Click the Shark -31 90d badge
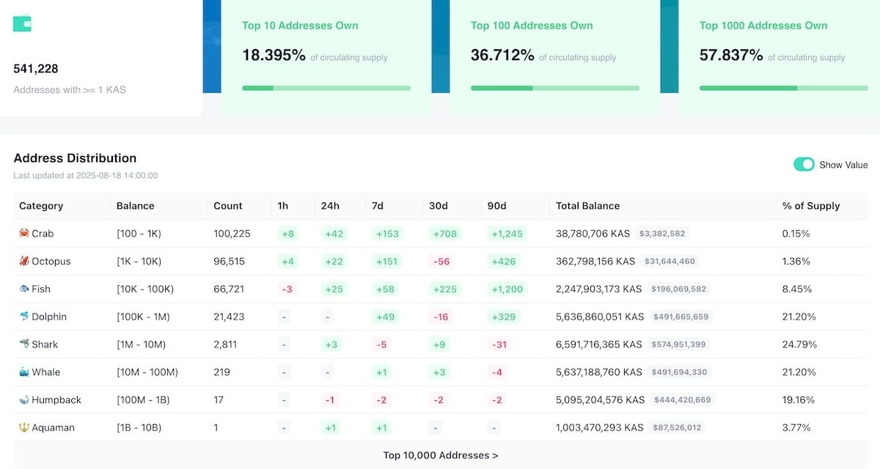 point(499,344)
